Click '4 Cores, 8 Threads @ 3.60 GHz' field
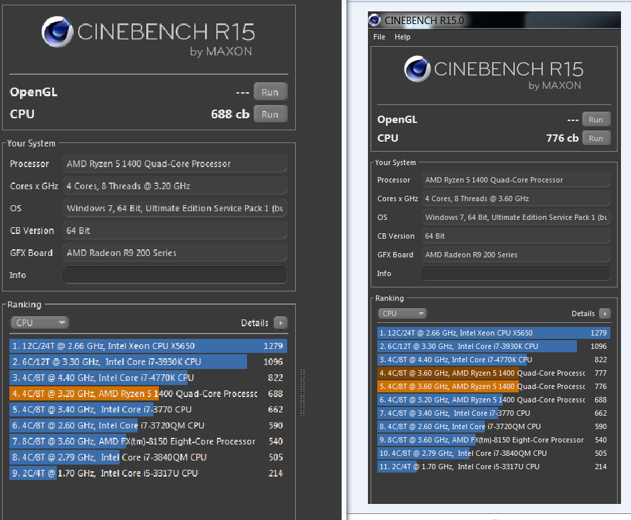 tap(516, 199)
